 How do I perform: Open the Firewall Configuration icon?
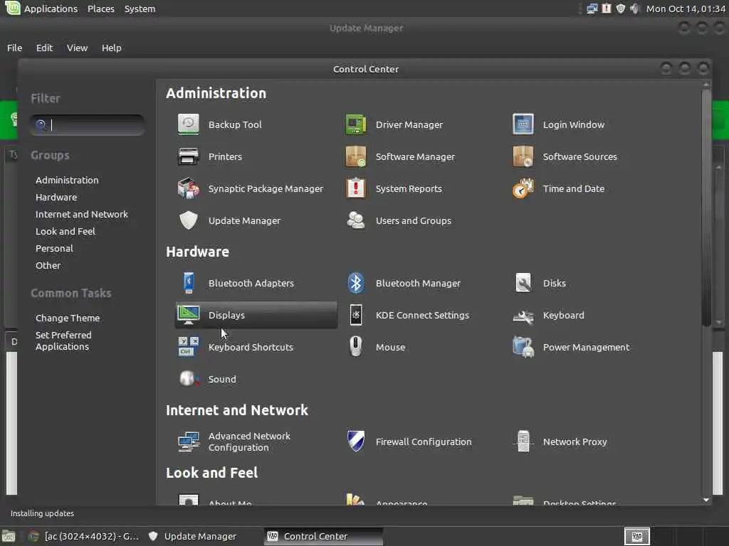[x=356, y=441]
